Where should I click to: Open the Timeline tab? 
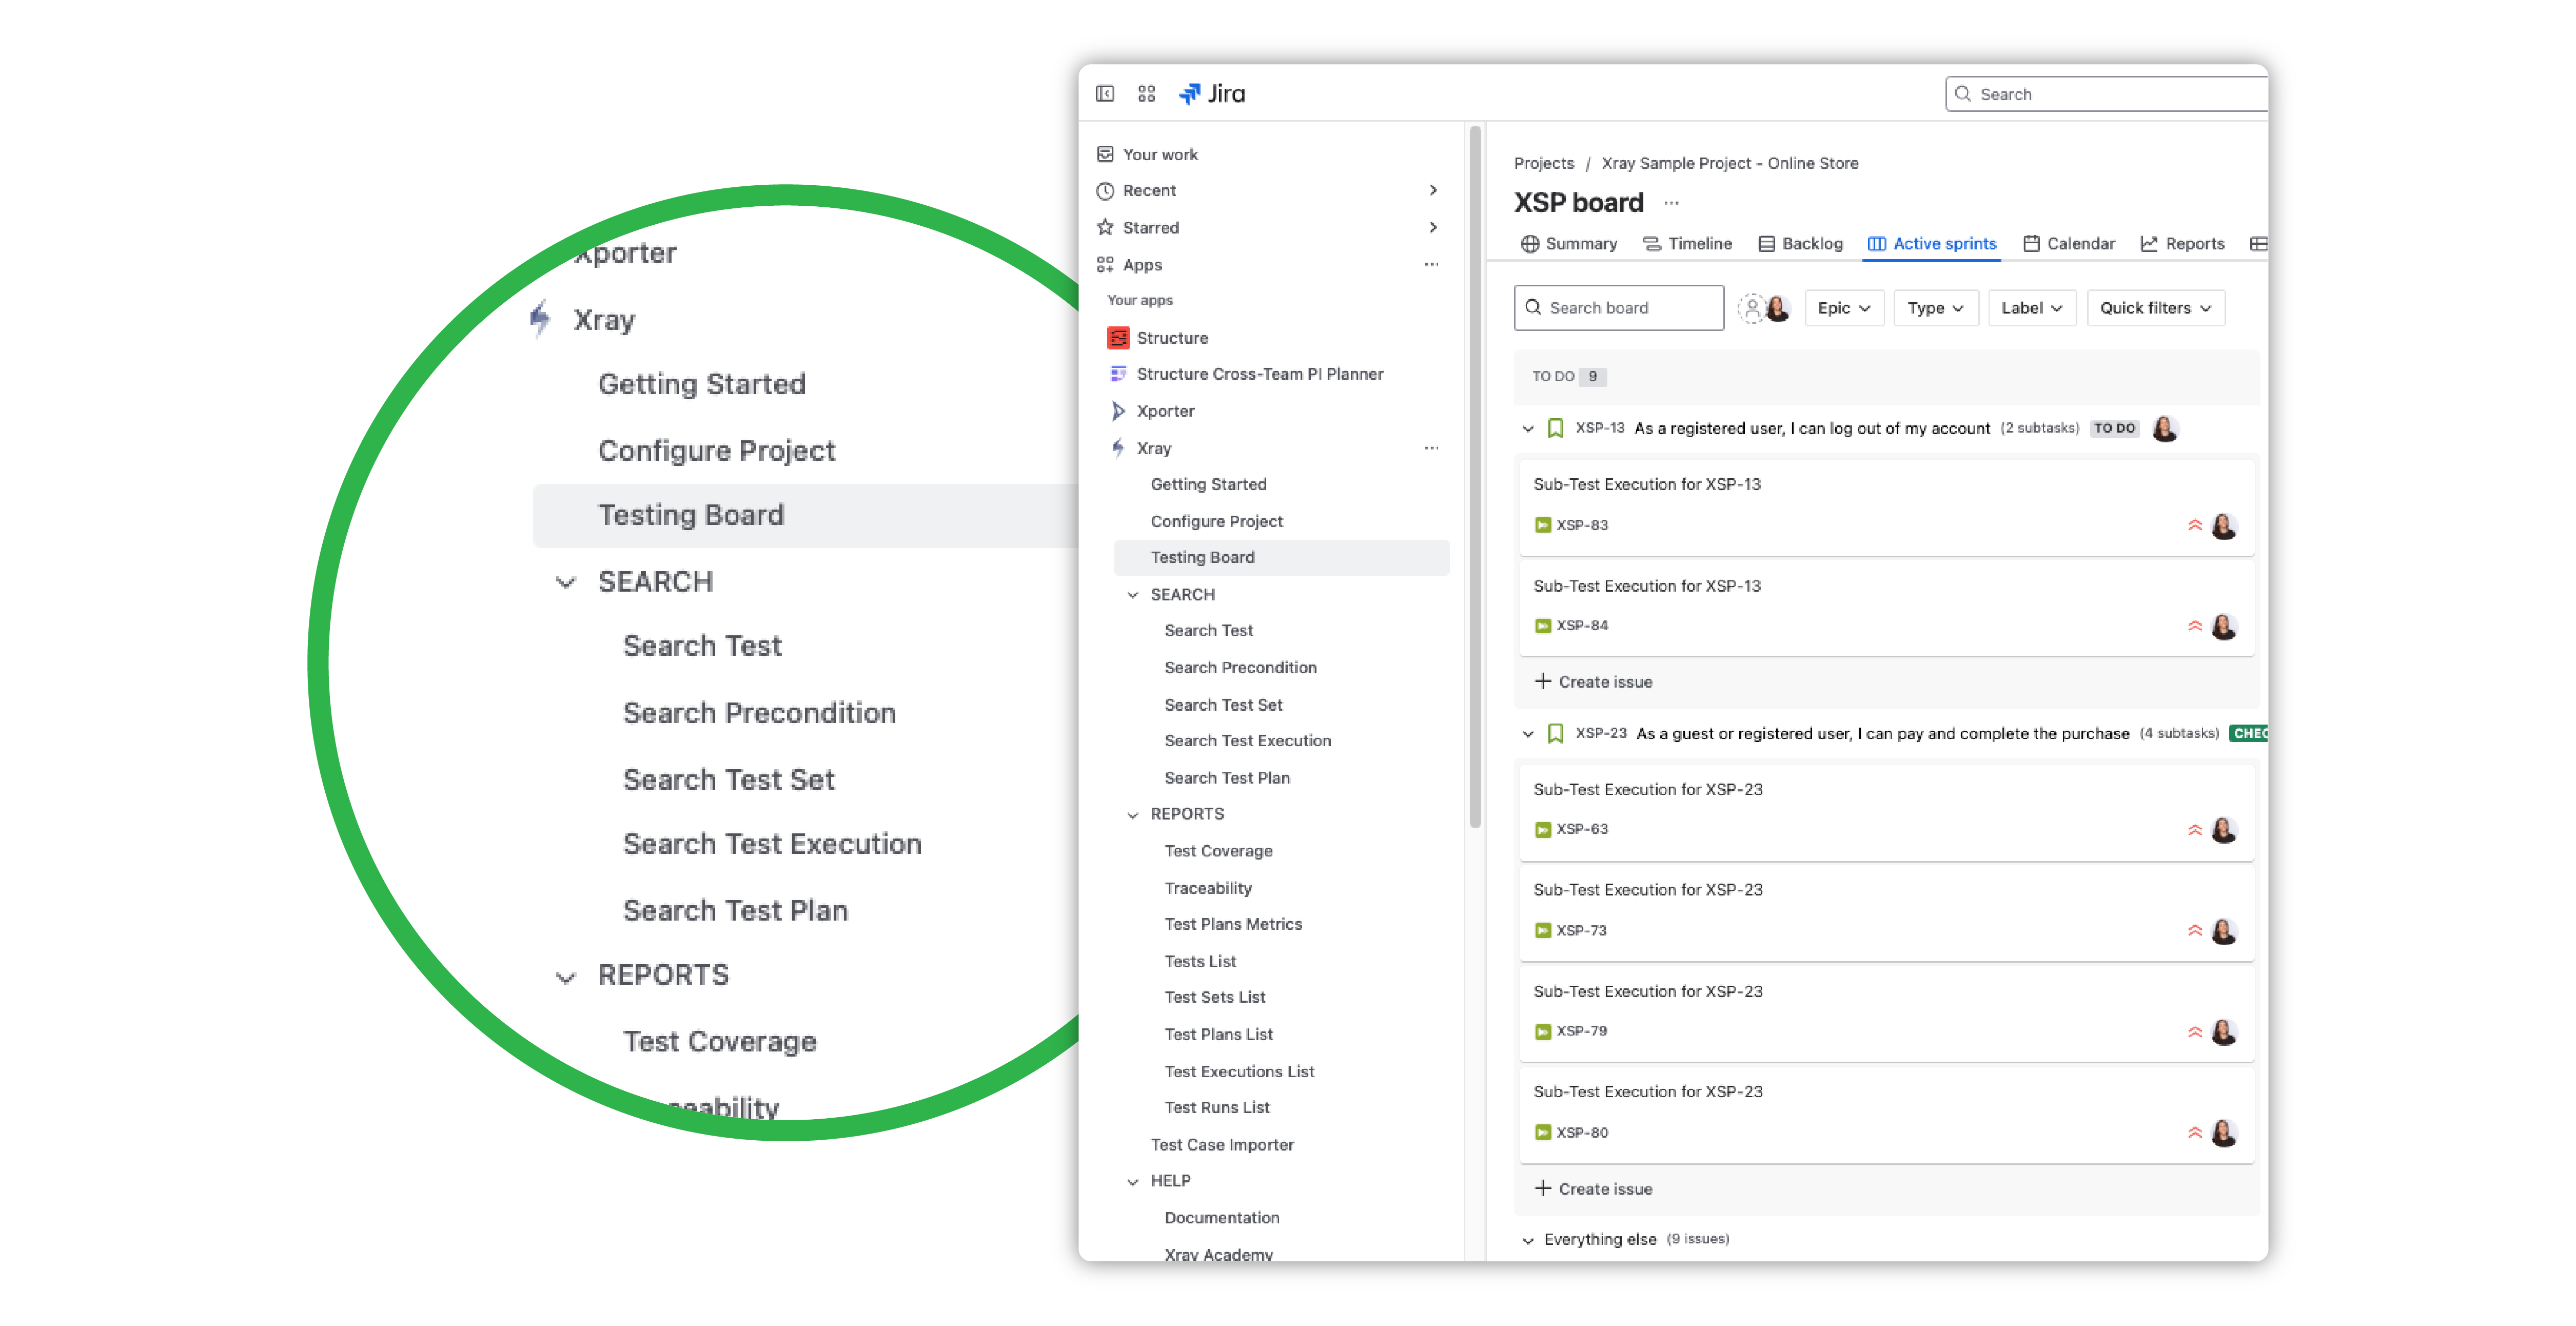[x=1688, y=243]
